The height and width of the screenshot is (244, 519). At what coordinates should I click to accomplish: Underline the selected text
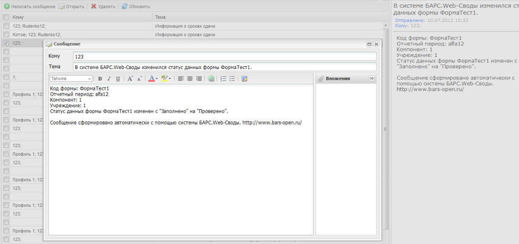pyautogui.click(x=118, y=79)
